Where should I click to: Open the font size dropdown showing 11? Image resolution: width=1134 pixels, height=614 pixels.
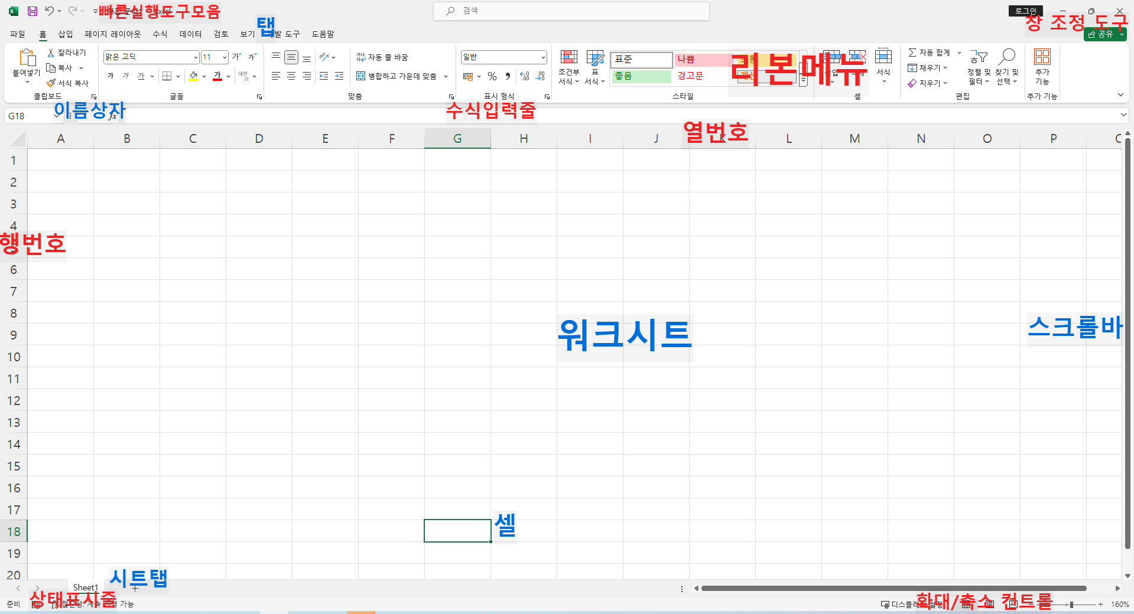(x=225, y=57)
